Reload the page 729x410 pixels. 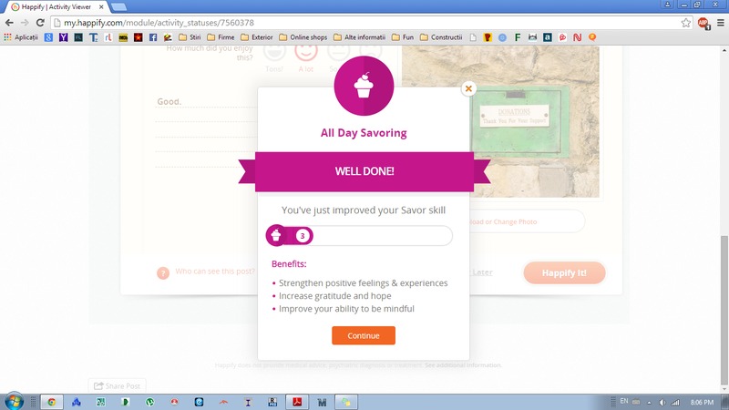click(40, 22)
